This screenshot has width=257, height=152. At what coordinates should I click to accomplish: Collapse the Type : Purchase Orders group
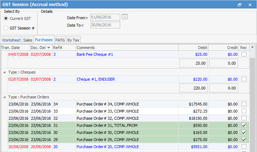point(4,97)
